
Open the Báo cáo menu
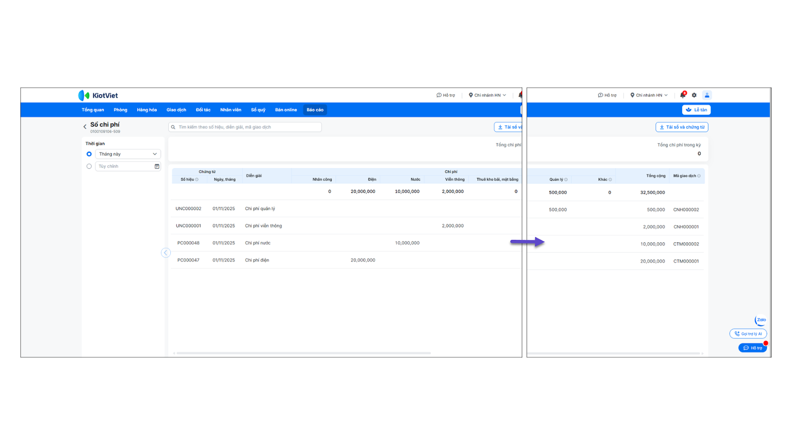click(x=315, y=110)
